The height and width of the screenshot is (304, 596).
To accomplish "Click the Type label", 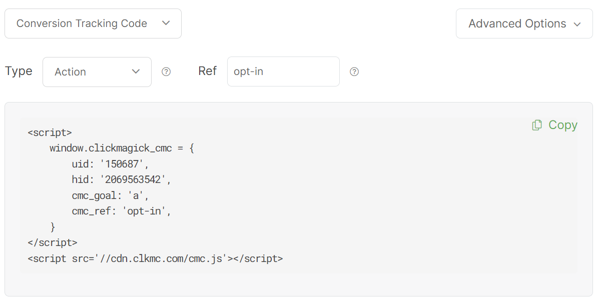I will click(19, 71).
